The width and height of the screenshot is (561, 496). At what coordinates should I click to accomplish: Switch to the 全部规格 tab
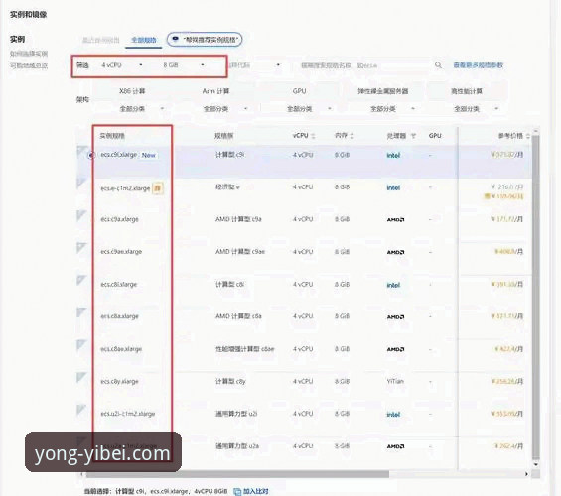pyautogui.click(x=143, y=40)
